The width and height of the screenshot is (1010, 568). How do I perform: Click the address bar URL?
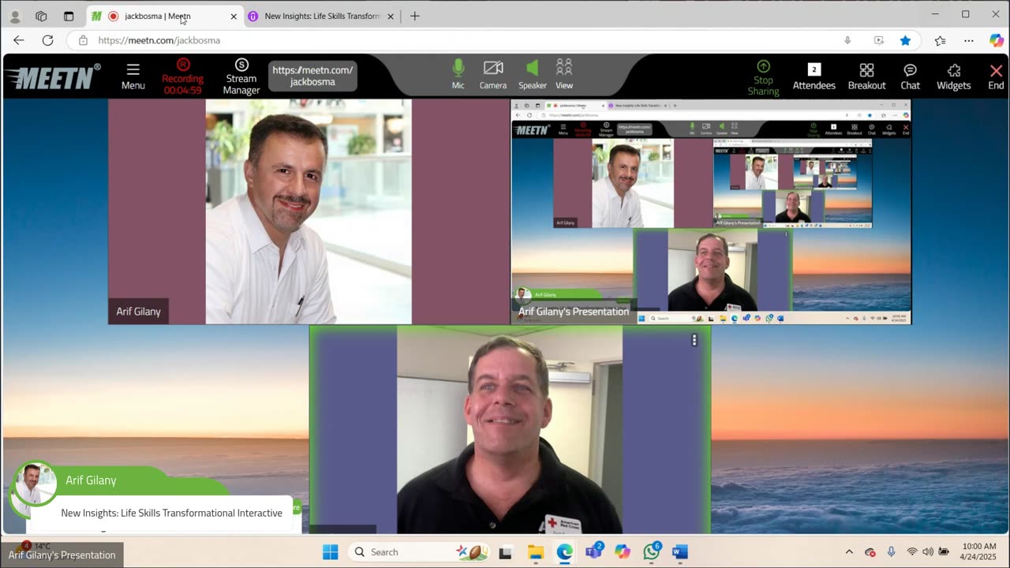[159, 40]
